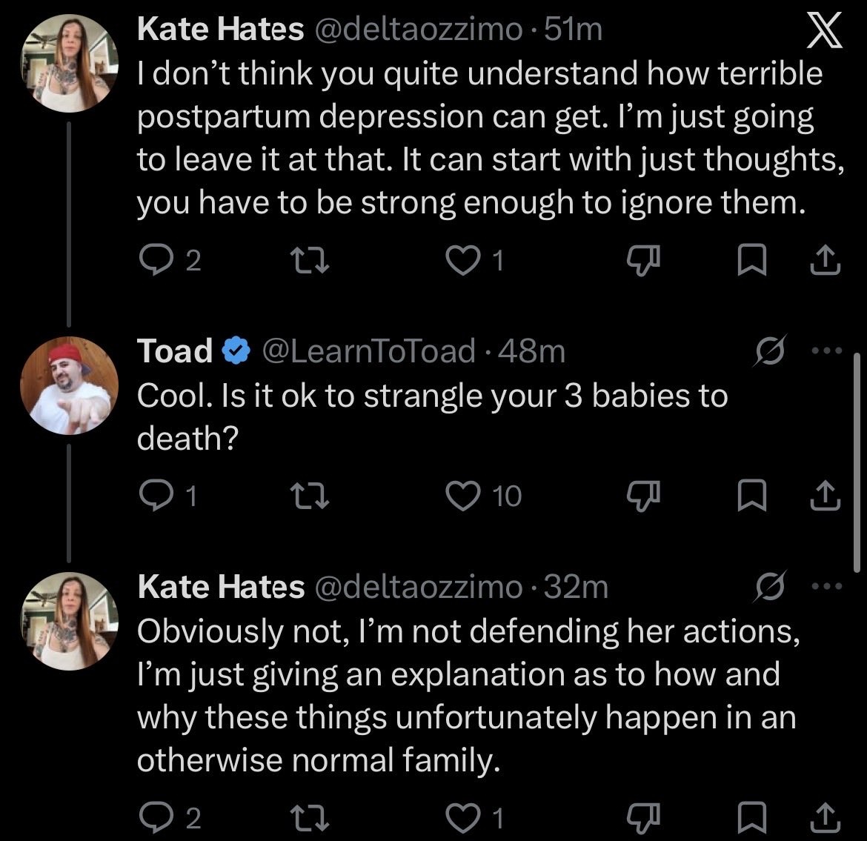
Task: Downvote the first Kate Hates tweet
Action: click(643, 260)
